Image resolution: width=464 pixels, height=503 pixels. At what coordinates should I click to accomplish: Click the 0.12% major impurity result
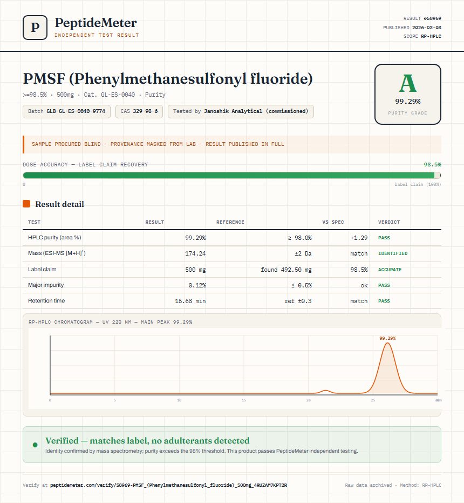coord(197,285)
